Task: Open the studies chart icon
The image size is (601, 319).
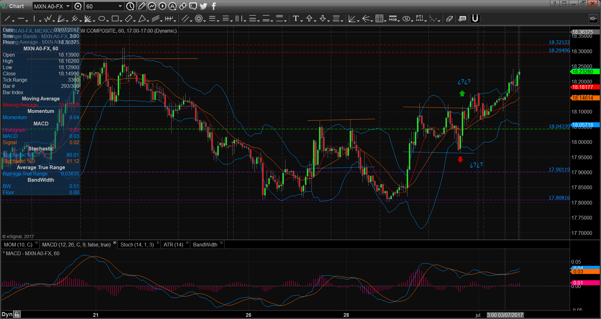Action: click(152, 6)
